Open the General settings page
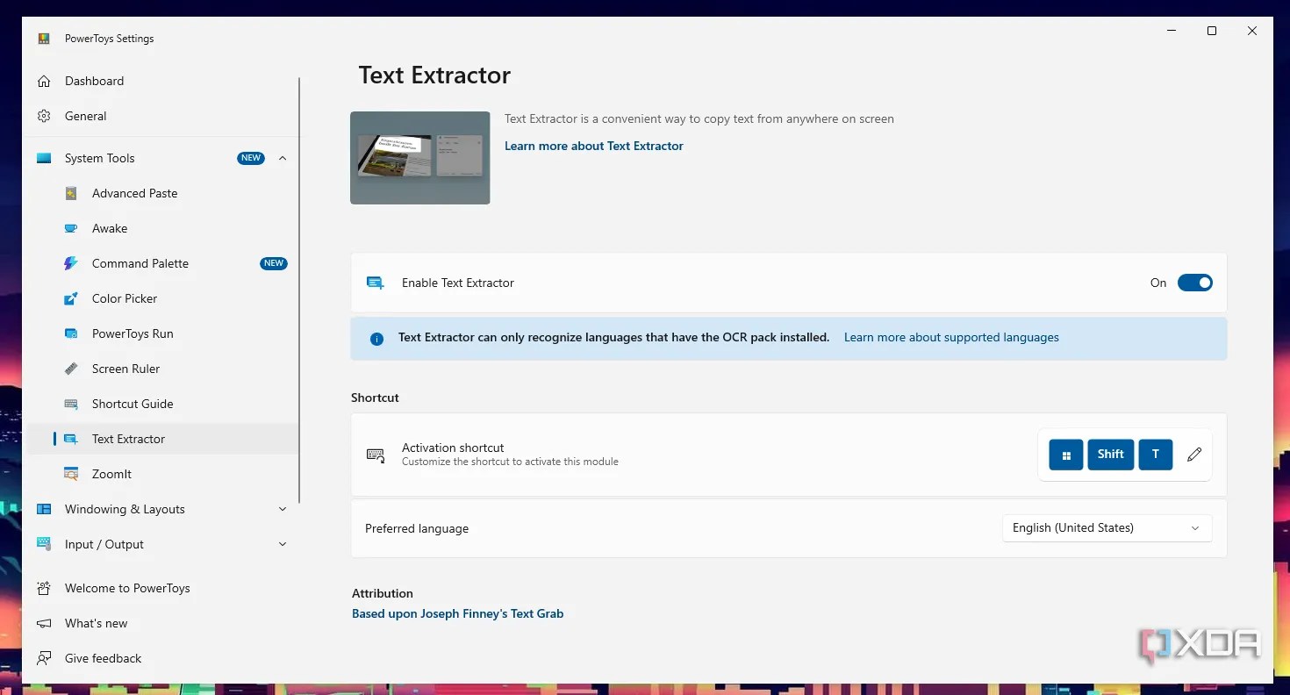 pyautogui.click(x=85, y=116)
